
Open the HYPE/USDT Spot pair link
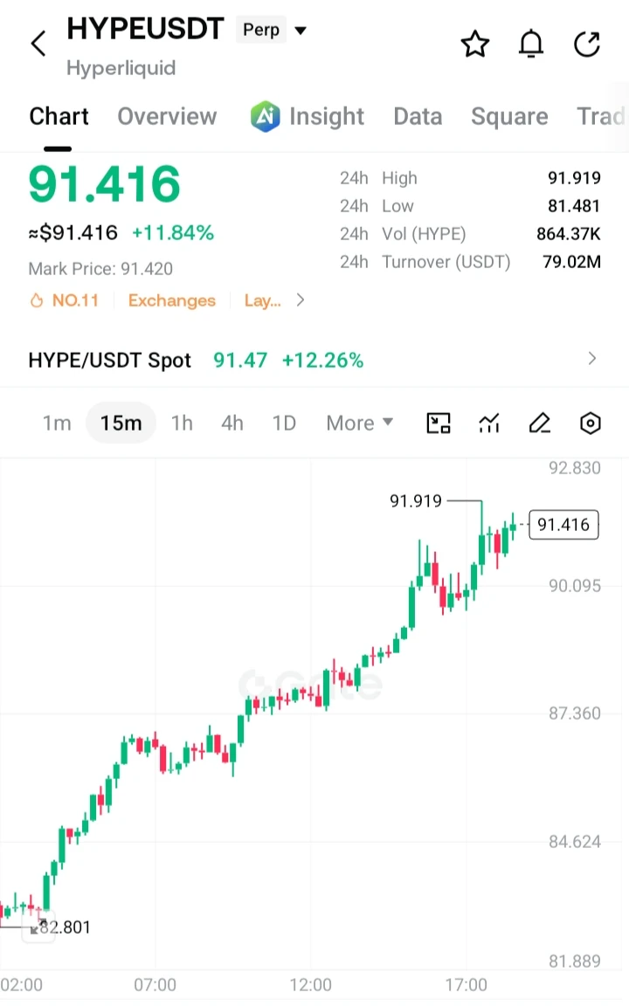click(x=110, y=360)
